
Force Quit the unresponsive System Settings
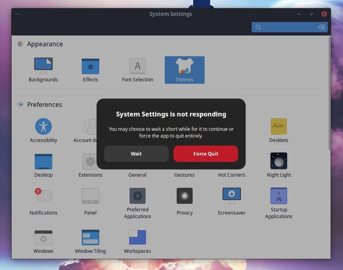click(x=205, y=154)
